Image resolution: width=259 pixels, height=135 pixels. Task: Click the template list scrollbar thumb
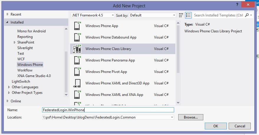[178, 49]
